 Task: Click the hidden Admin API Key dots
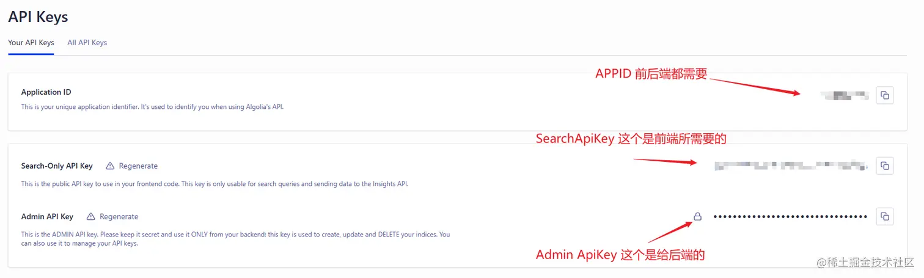point(790,216)
